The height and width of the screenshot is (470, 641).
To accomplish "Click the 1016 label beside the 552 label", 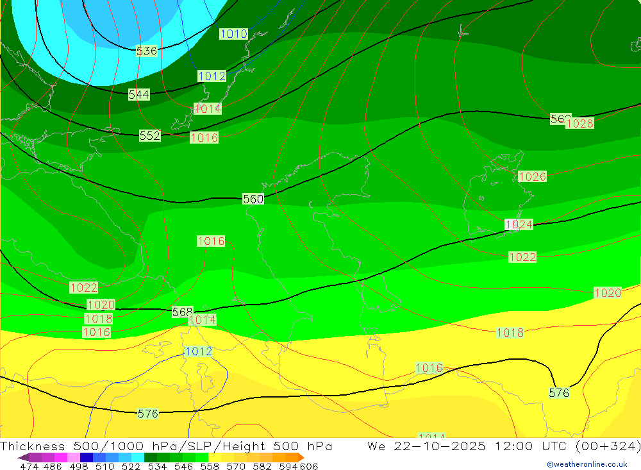I will tap(204, 137).
